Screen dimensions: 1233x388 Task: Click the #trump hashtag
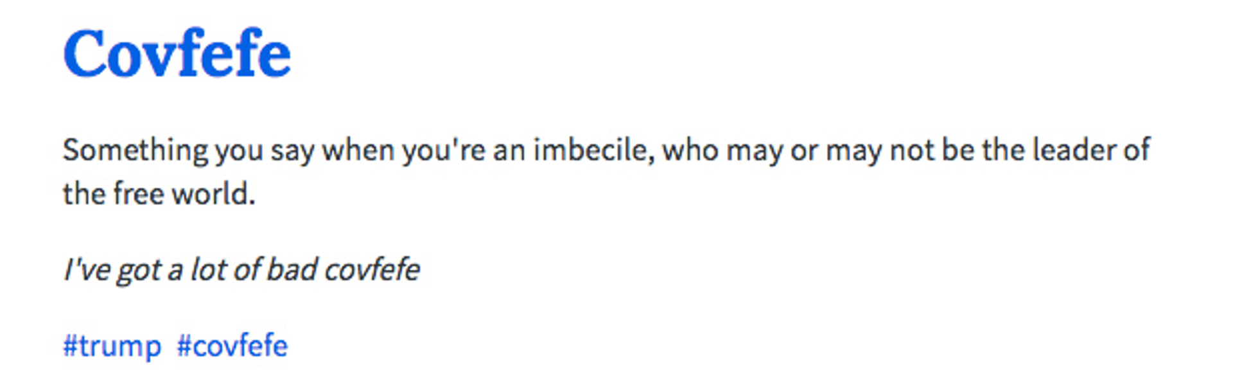[112, 346]
